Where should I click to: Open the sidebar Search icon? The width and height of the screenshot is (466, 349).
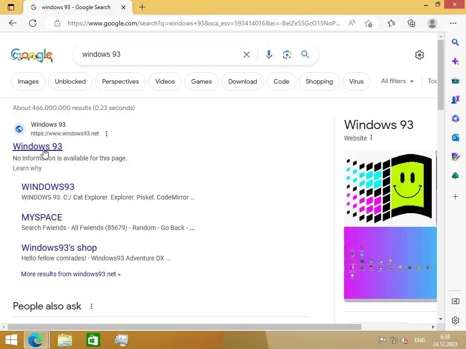[x=455, y=42]
